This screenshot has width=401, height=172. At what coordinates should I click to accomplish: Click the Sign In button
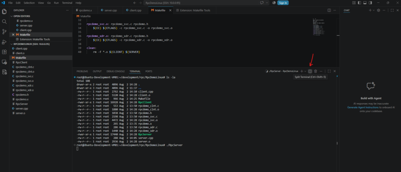[283, 3]
